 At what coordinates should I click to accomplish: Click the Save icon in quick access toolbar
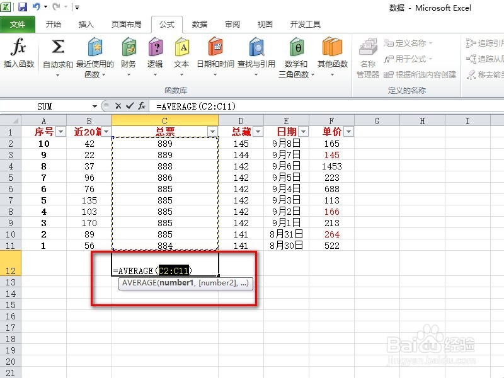23,7
